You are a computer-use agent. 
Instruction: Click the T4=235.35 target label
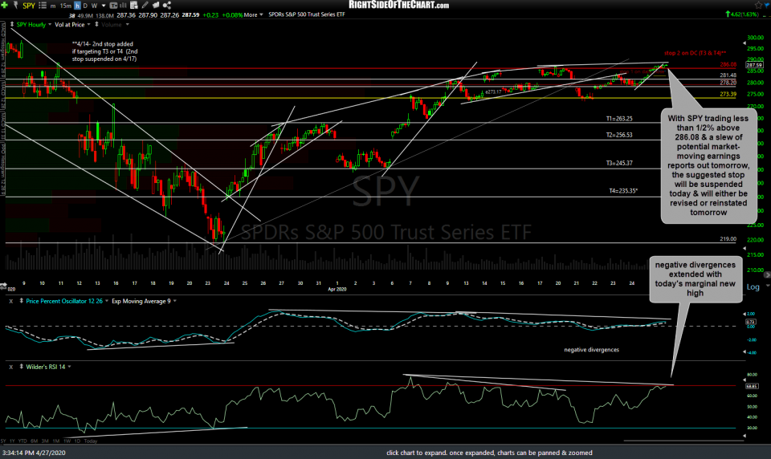623,191
